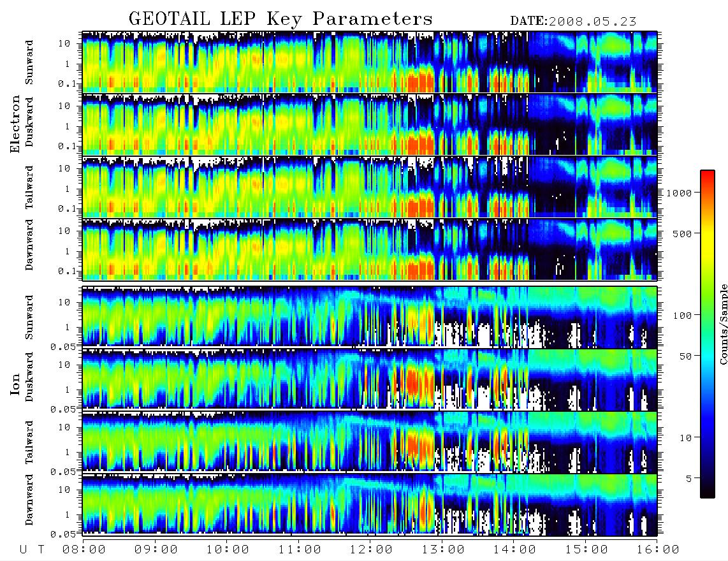Screen dimensions: 728x561
Task: Select the Ion Duskward spectrogram panel
Action: point(370,379)
